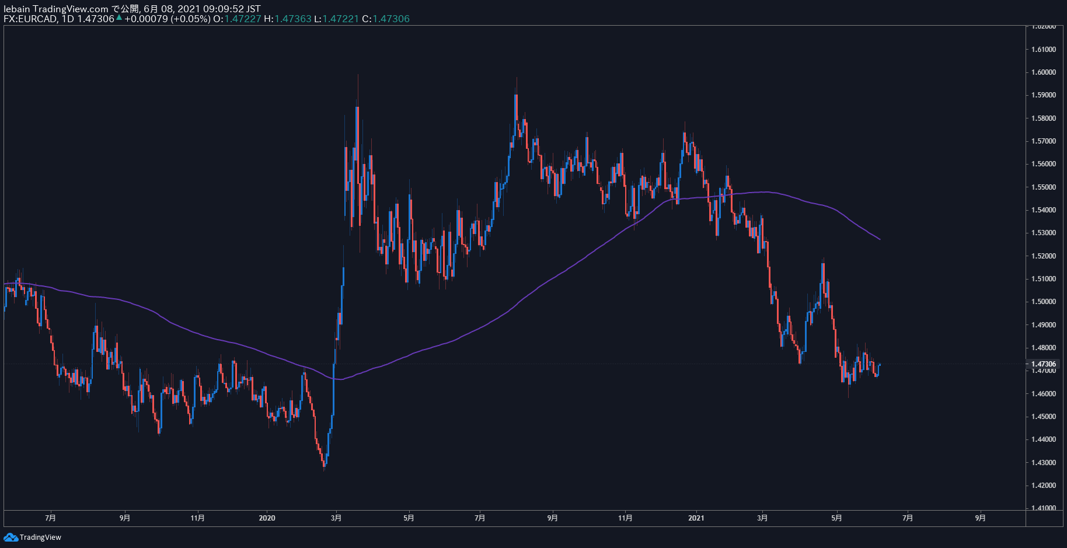Click the 1.42000 price axis label

coord(1044,486)
